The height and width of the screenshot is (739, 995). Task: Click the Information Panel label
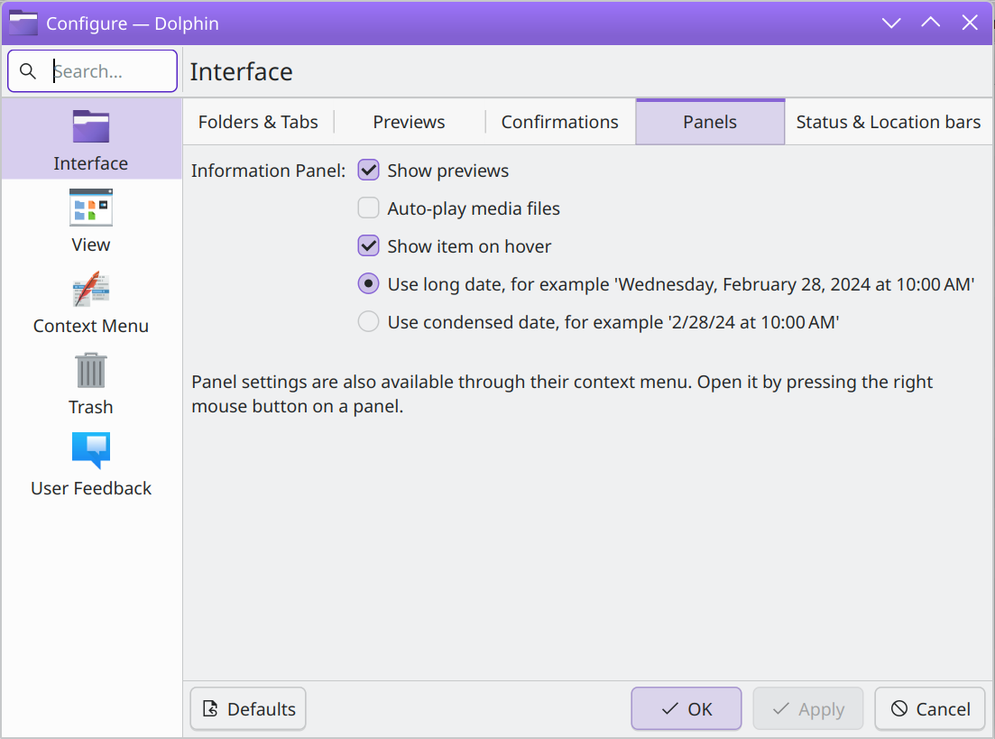tap(269, 171)
